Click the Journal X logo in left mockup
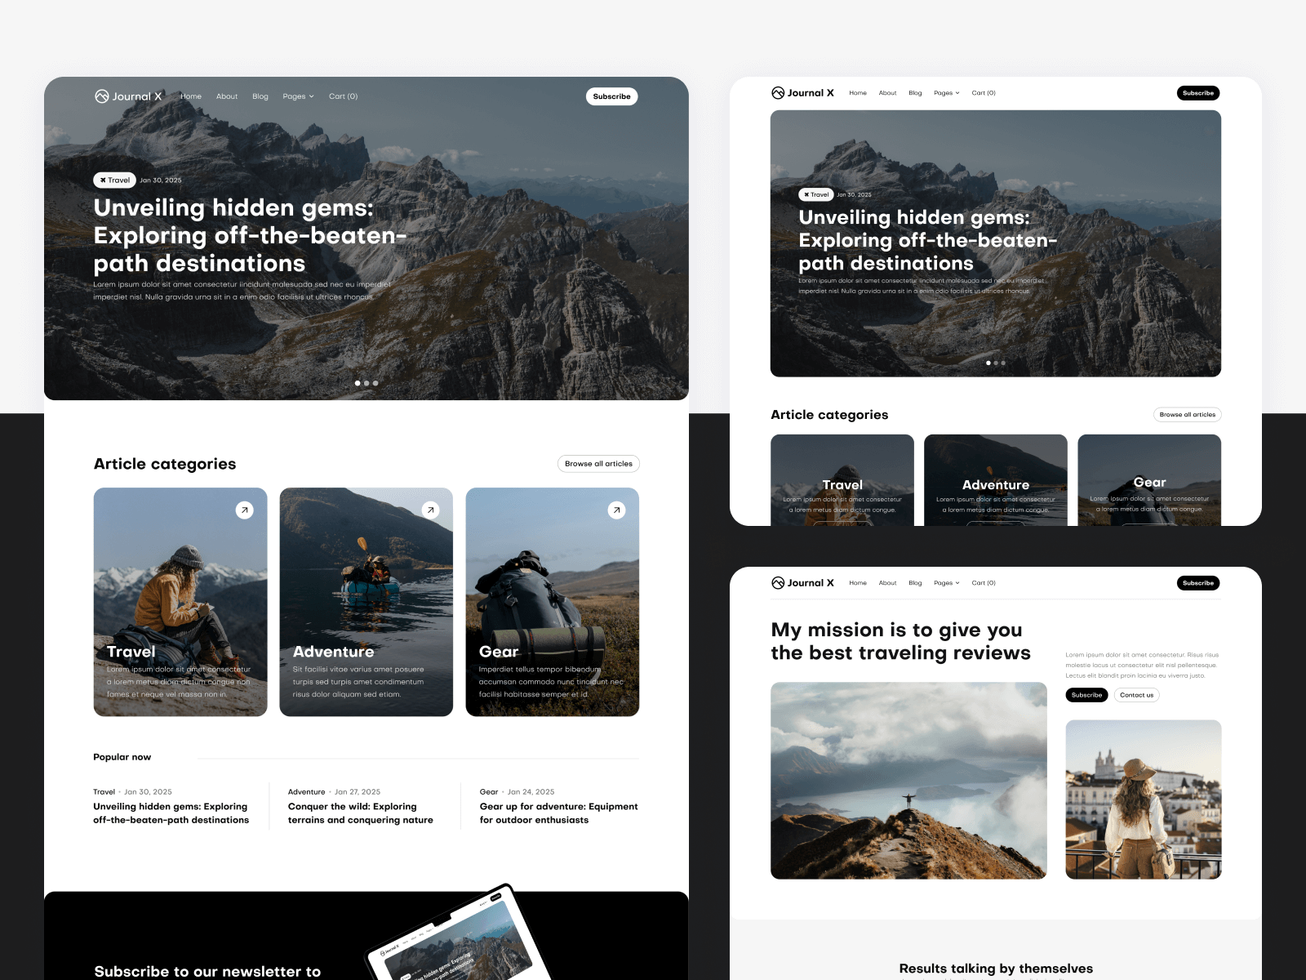The width and height of the screenshot is (1306, 980). pos(128,96)
